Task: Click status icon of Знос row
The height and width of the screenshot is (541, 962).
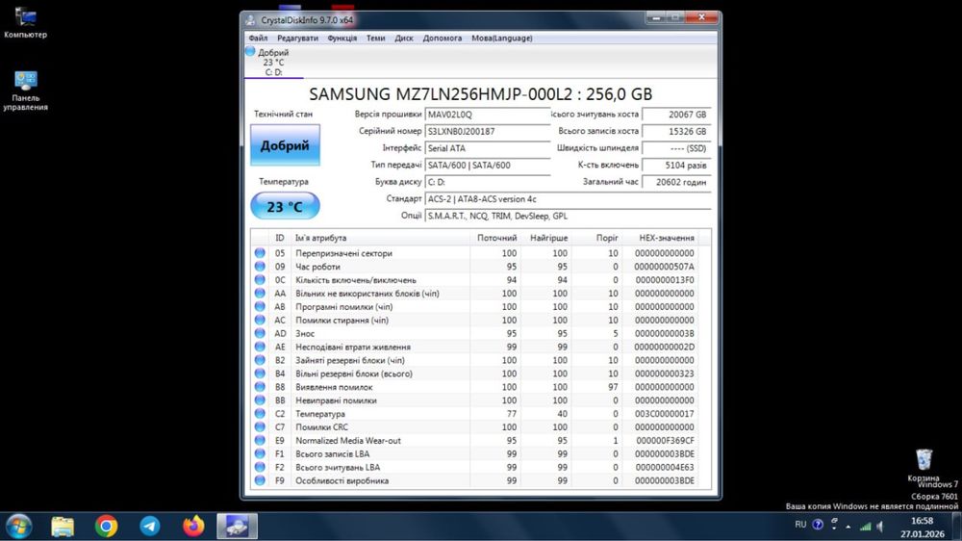Action: 260,333
